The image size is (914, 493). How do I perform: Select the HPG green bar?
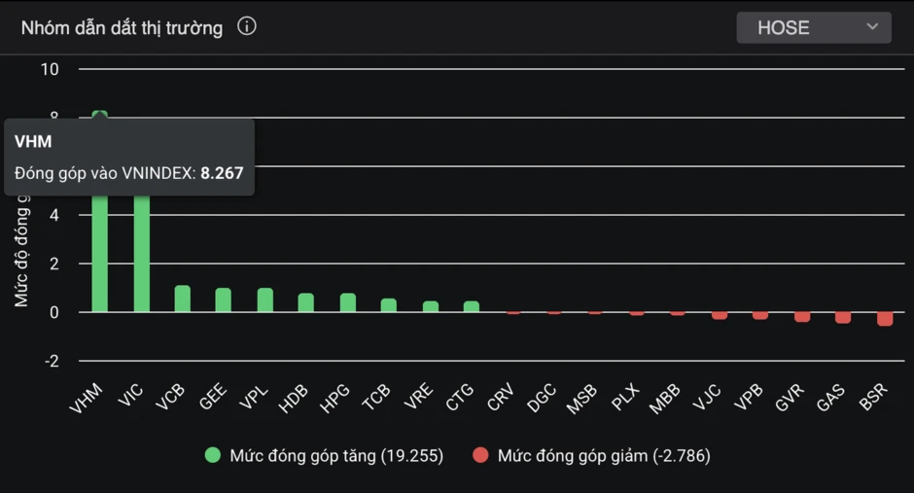pyautogui.click(x=348, y=303)
